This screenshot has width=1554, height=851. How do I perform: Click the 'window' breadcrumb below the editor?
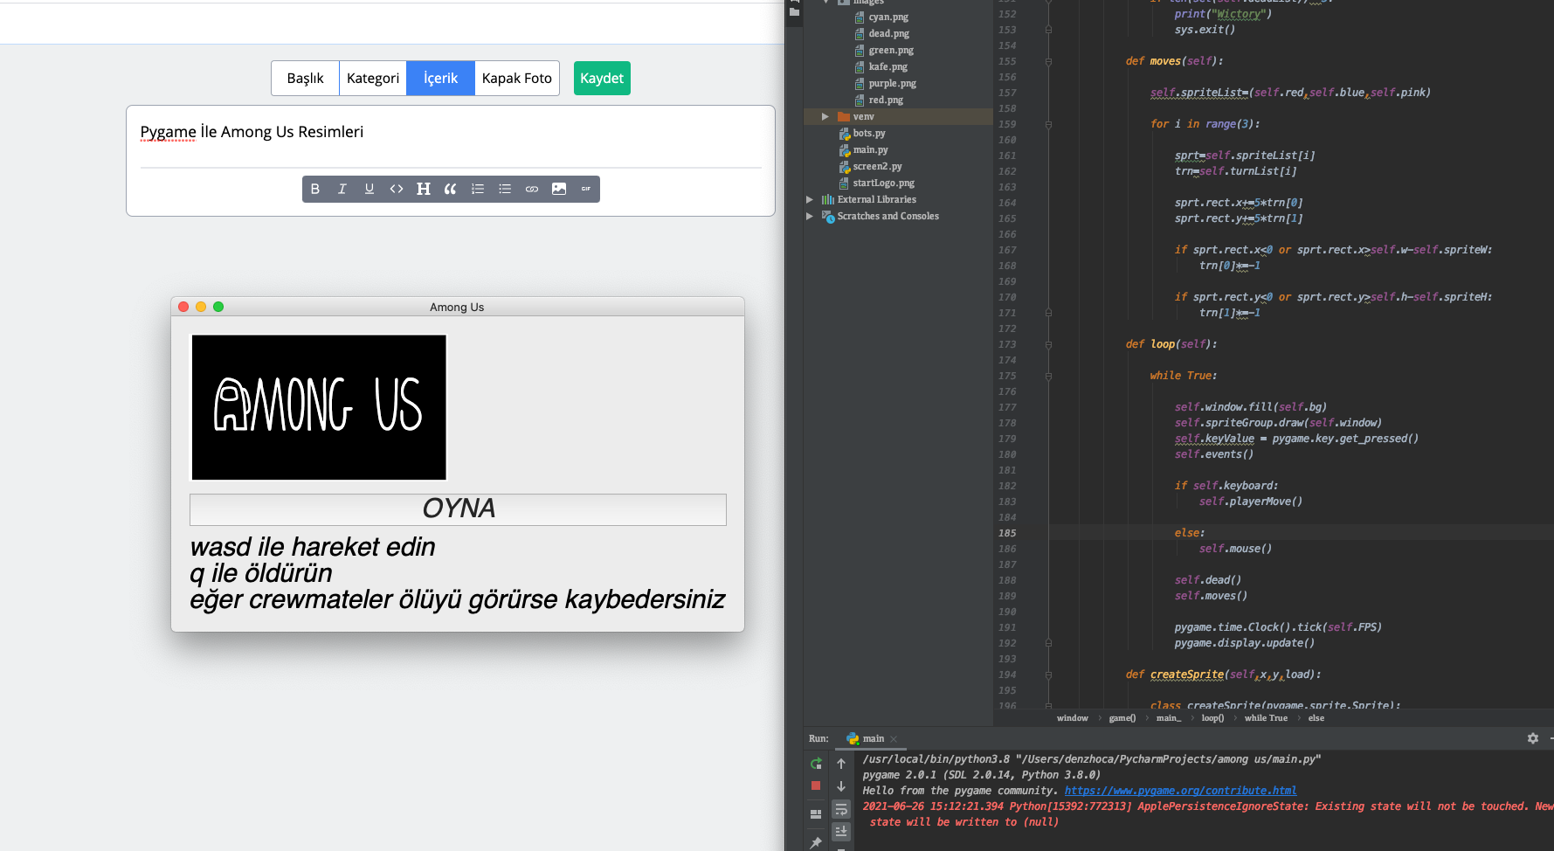point(1072,718)
